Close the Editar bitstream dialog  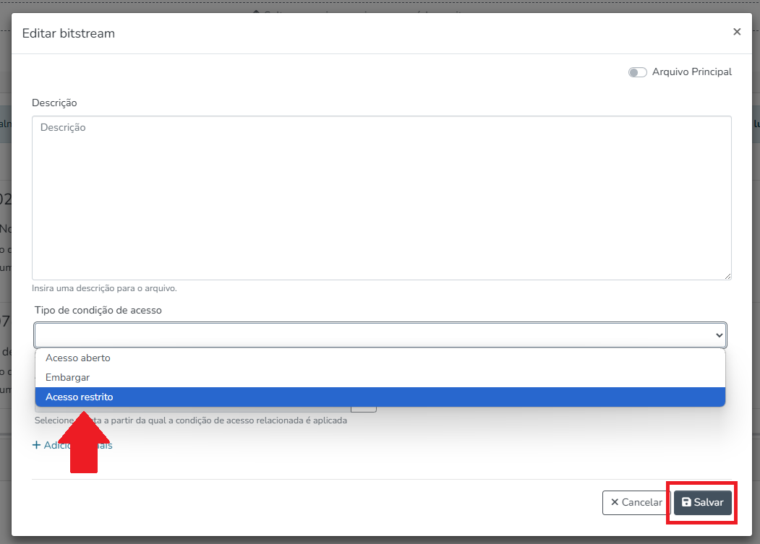tap(737, 32)
